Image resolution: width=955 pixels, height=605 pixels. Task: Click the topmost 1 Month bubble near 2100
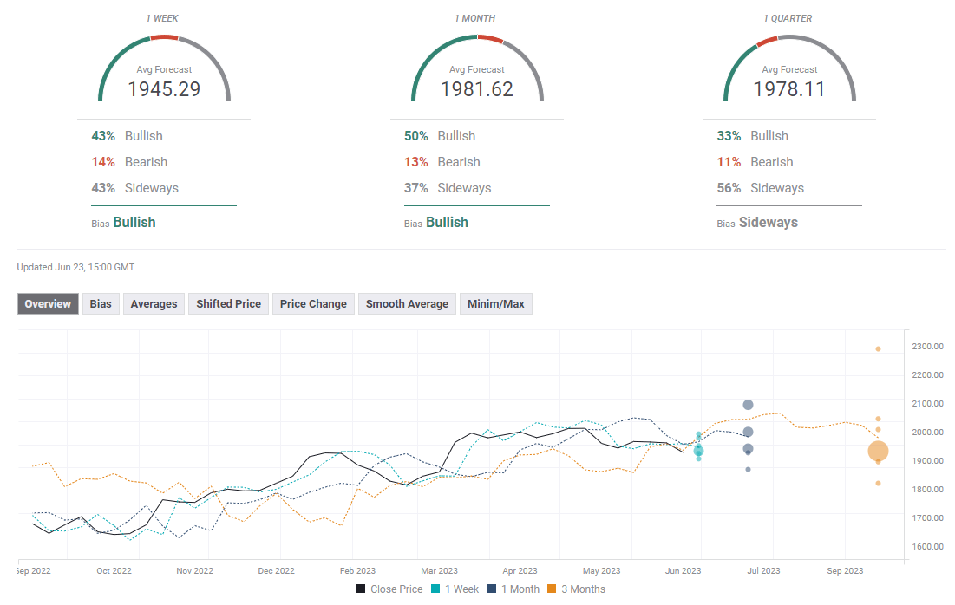pos(748,405)
